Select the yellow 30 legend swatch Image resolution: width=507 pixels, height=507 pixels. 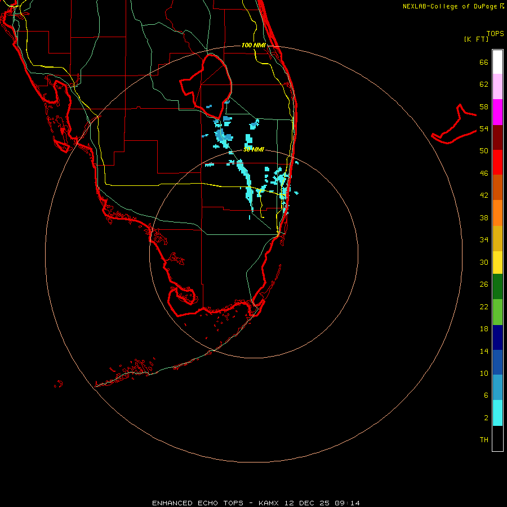[497, 263]
